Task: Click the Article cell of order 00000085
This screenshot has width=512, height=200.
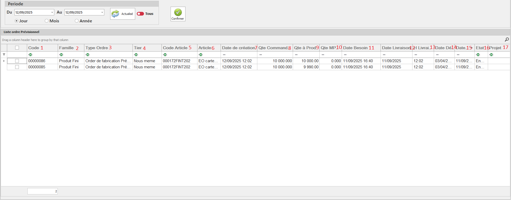Action: (x=208, y=67)
